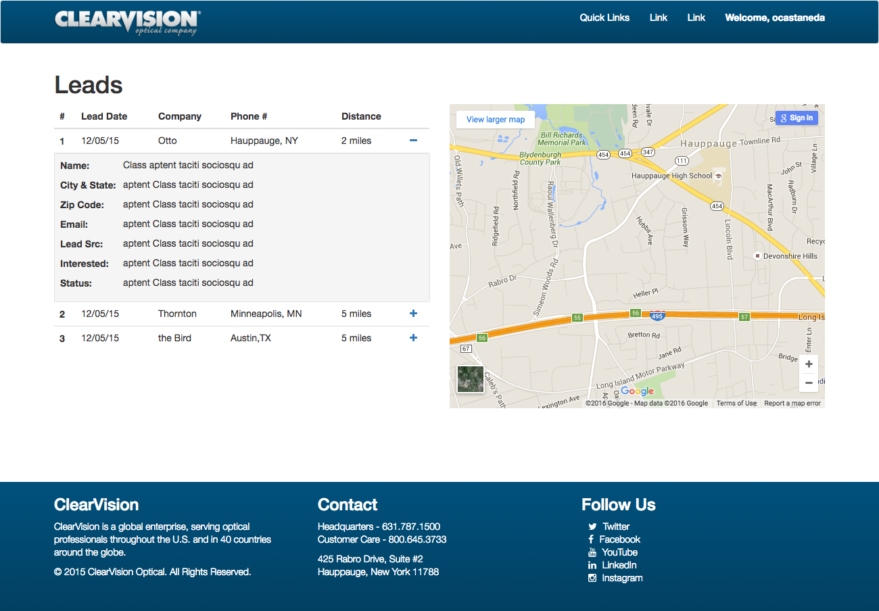Screen dimensions: 879x611
Task: Click the 2 miles distance value
Action: 356,141
